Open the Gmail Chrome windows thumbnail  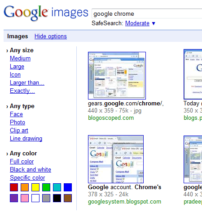click(116, 159)
